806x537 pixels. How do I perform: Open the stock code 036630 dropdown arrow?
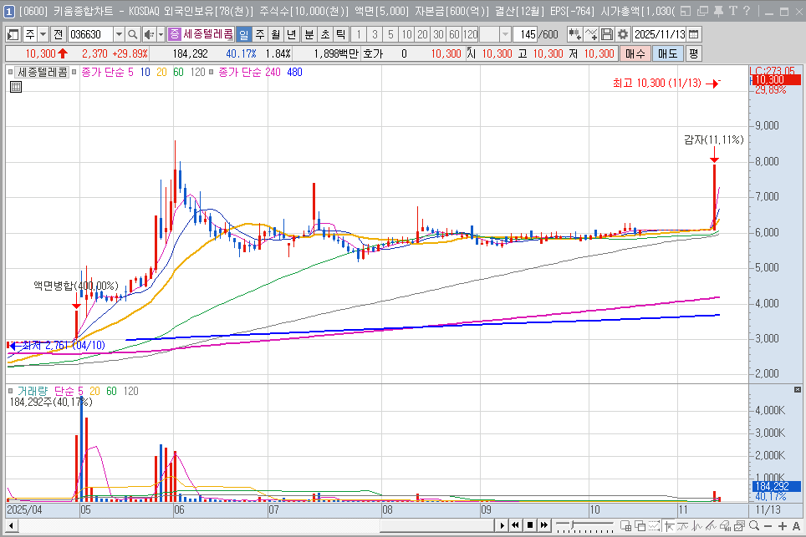coord(119,34)
